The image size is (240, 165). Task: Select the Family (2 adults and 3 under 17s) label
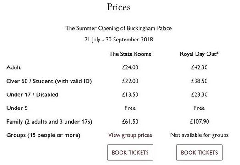pos(49,122)
